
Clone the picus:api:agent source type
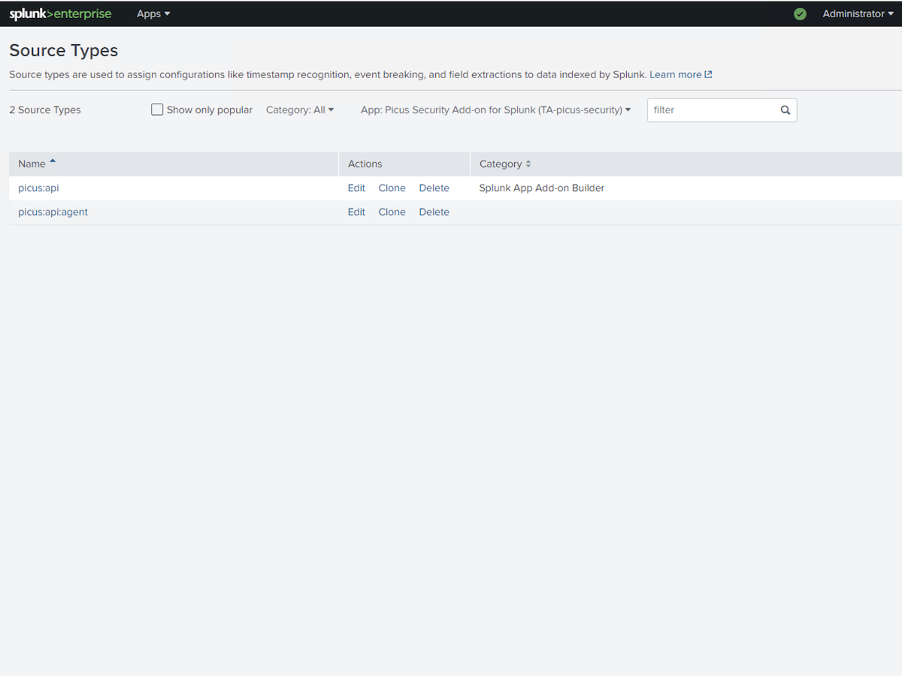[392, 212]
